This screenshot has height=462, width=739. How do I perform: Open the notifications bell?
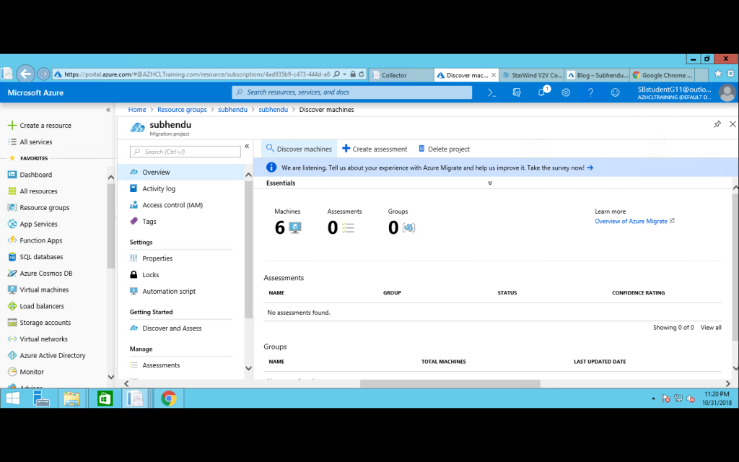click(x=542, y=92)
